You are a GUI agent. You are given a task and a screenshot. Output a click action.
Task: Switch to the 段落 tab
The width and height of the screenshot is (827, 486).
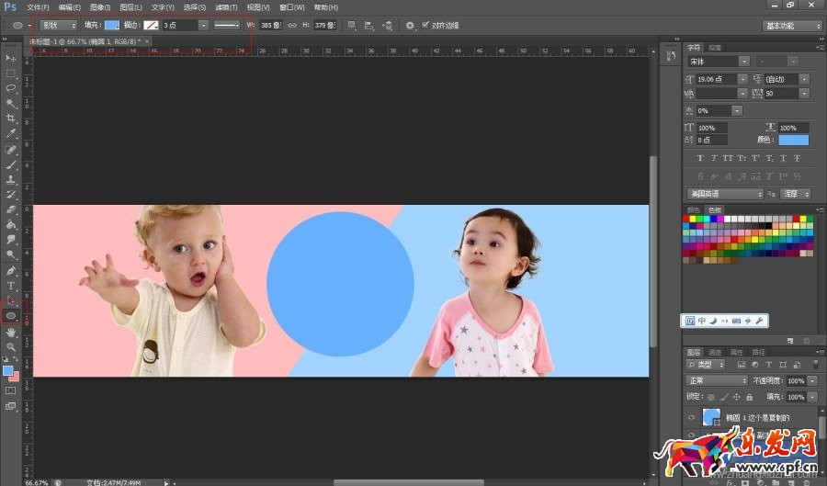[x=715, y=47]
